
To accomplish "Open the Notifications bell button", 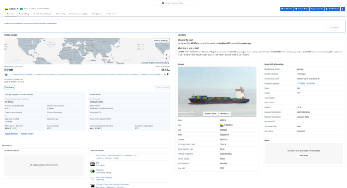I will point(333,9).
